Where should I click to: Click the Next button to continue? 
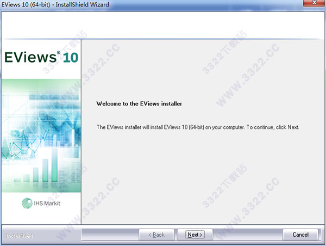tap(195, 235)
